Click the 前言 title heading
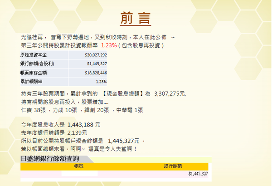This screenshot has height=186, width=272. pos(136,18)
